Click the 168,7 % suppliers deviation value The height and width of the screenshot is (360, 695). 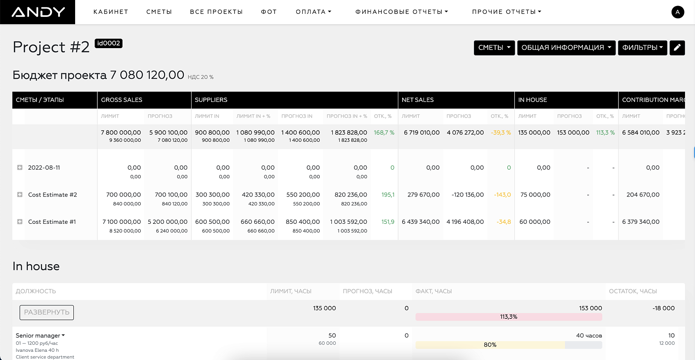pyautogui.click(x=384, y=132)
